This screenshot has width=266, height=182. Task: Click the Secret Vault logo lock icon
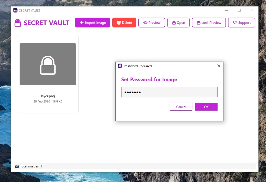pos(18,23)
